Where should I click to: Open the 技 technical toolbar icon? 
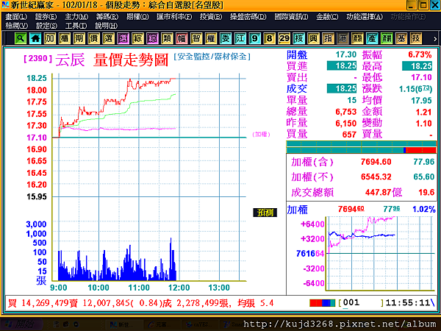(415, 38)
